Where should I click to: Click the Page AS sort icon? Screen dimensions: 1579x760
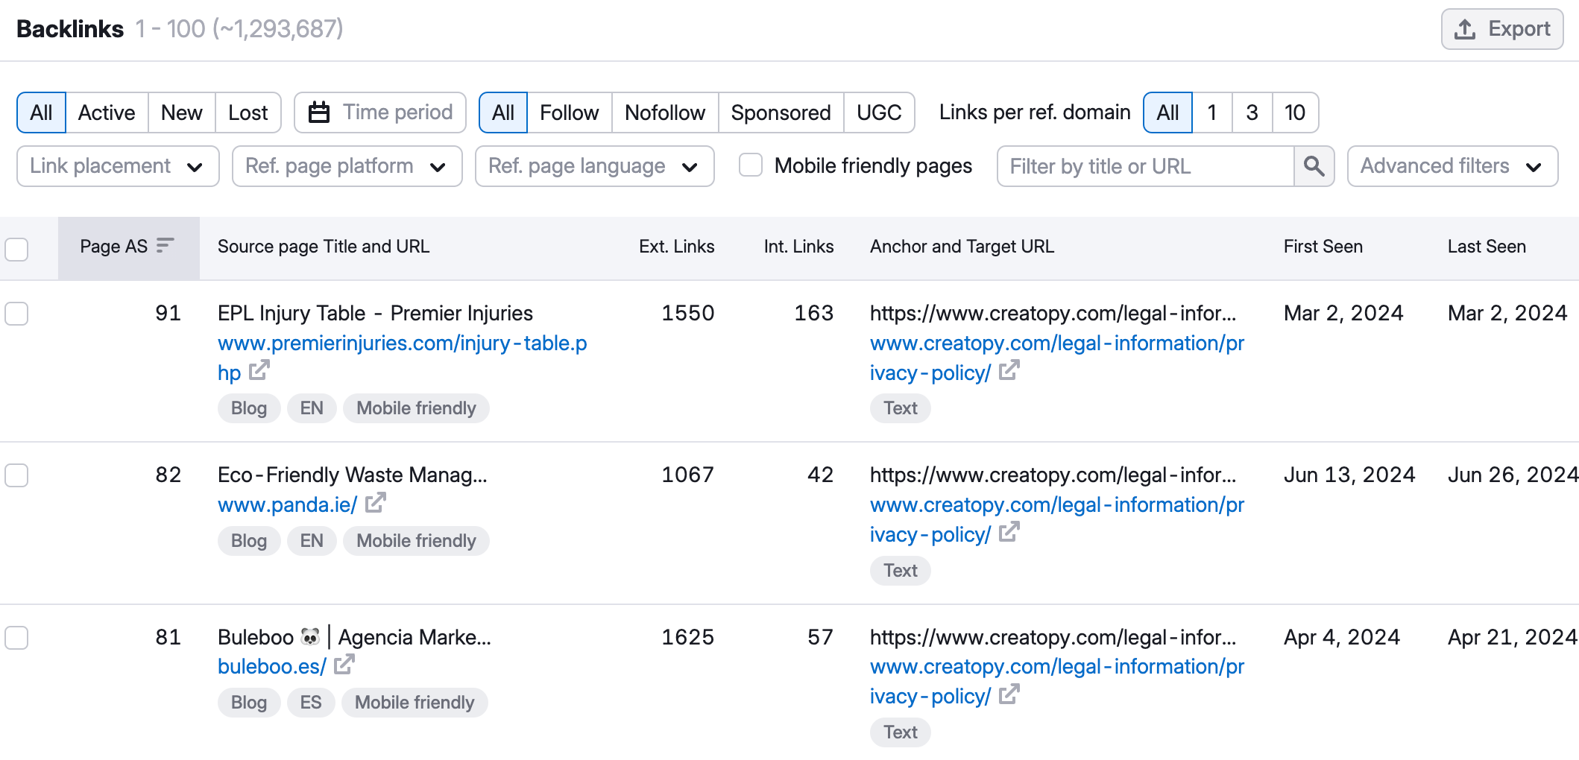click(165, 245)
